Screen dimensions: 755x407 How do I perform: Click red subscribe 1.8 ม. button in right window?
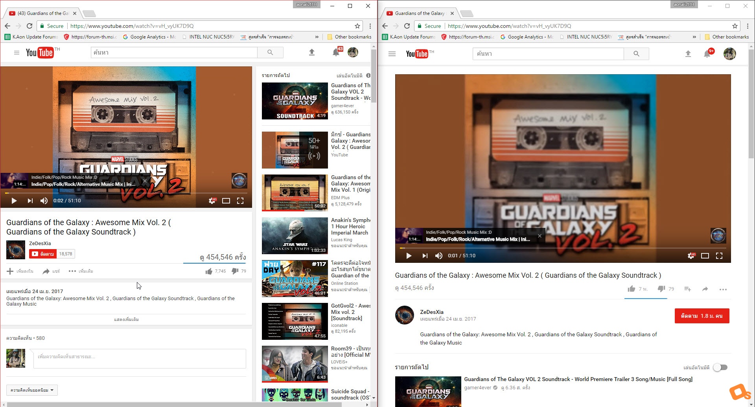(702, 316)
